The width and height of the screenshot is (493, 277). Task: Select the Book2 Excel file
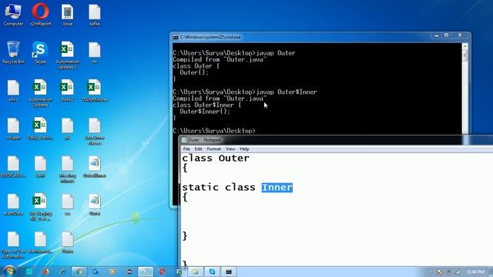click(67, 91)
